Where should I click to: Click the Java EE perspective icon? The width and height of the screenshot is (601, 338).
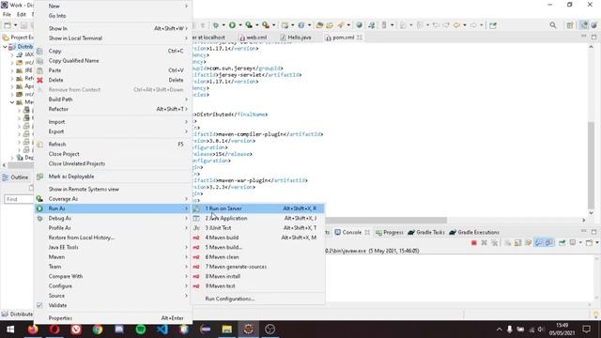pos(583,25)
